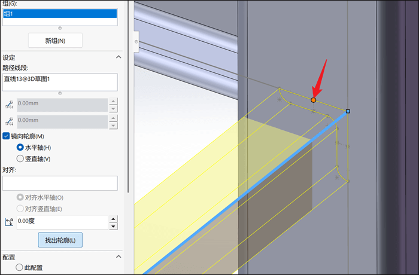Click the 对齐 selection box
This screenshot has width=419, height=275.
tap(60, 183)
